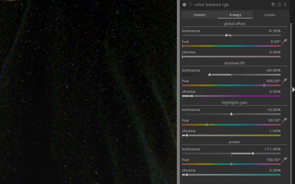Screen dimensions: 295x184
Task: Collapse the right side panel using edge arrow
Action: 293,90
